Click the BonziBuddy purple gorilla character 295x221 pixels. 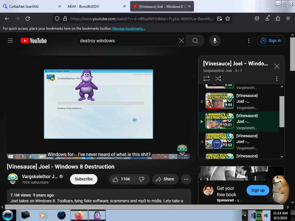coord(86,85)
